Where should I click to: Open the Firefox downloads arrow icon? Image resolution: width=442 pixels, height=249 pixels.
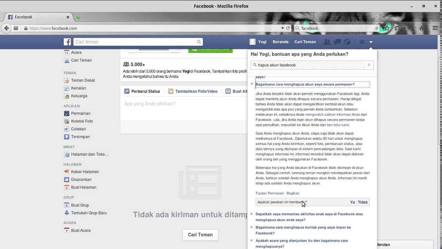[410, 28]
